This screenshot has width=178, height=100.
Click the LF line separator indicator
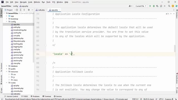[x=156, y=99]
